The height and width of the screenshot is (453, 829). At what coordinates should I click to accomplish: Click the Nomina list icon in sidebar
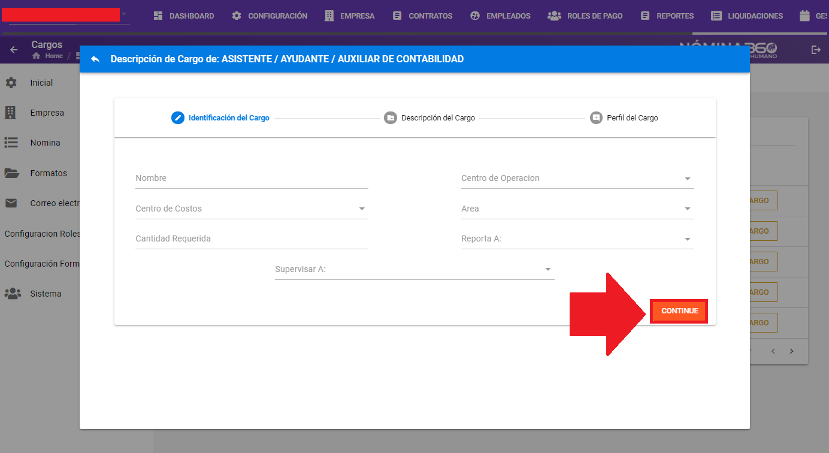point(11,143)
